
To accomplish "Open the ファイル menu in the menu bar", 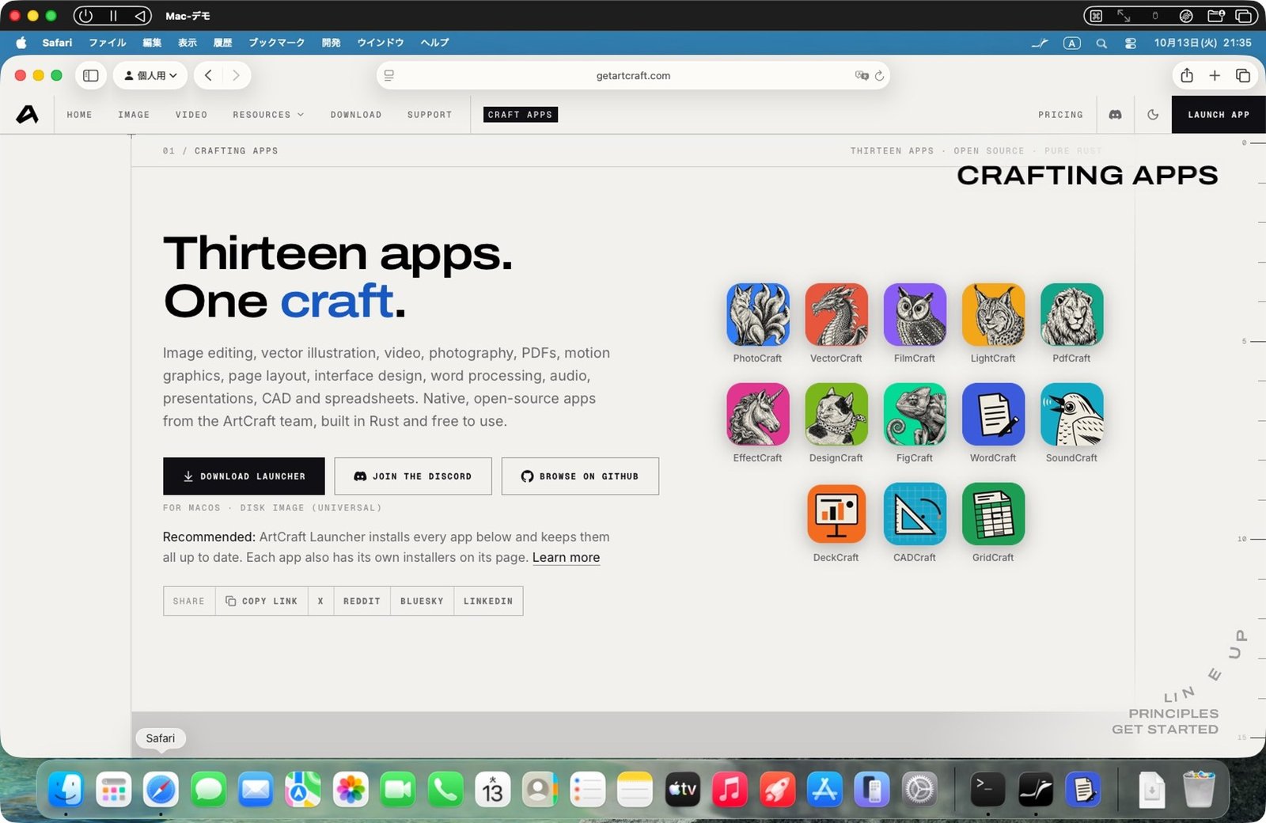I will click(108, 43).
